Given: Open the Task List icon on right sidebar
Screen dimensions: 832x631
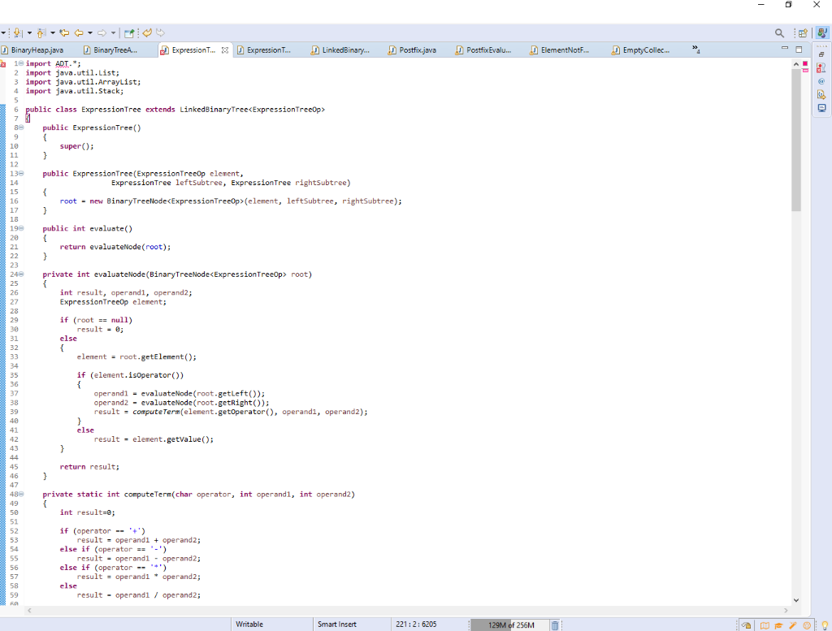Looking at the screenshot, I should (x=821, y=67).
